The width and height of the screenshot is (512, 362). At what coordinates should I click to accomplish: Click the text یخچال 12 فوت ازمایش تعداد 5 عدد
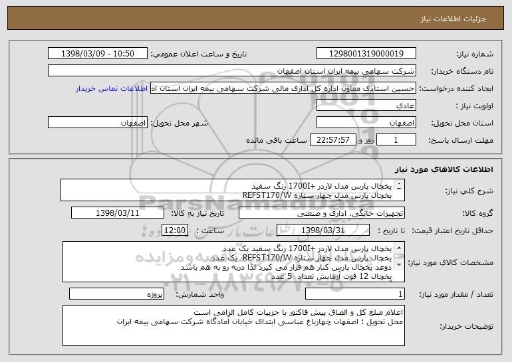point(331,276)
